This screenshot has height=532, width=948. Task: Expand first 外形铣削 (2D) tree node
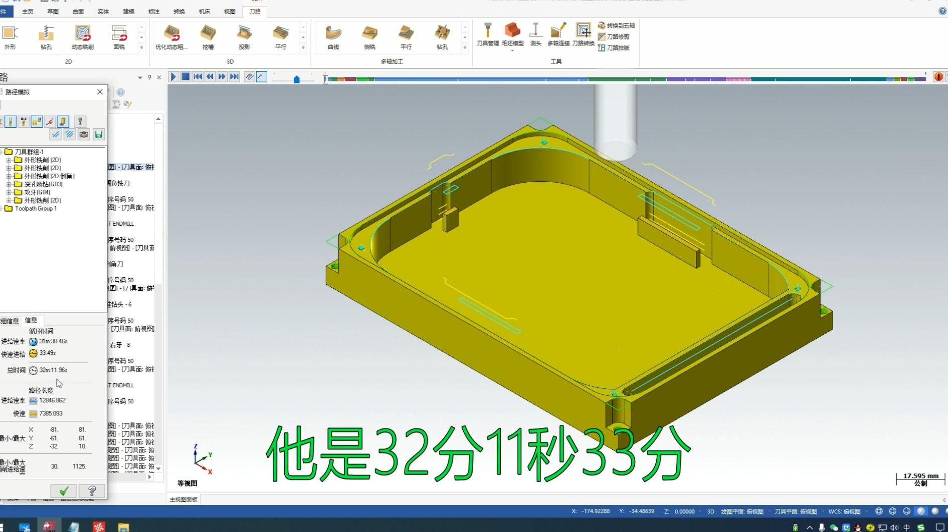9,160
